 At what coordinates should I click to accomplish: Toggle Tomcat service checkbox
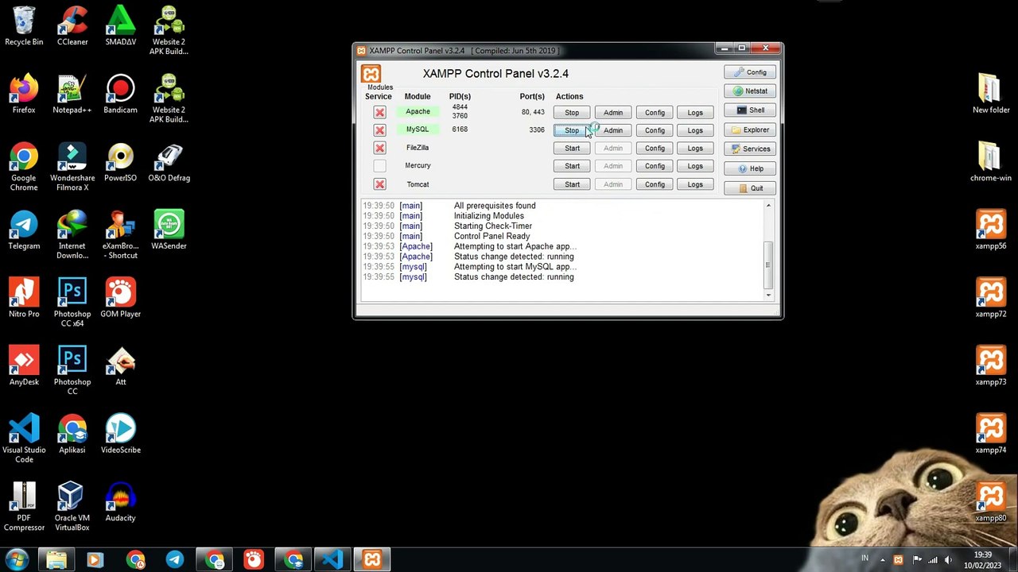[379, 184]
